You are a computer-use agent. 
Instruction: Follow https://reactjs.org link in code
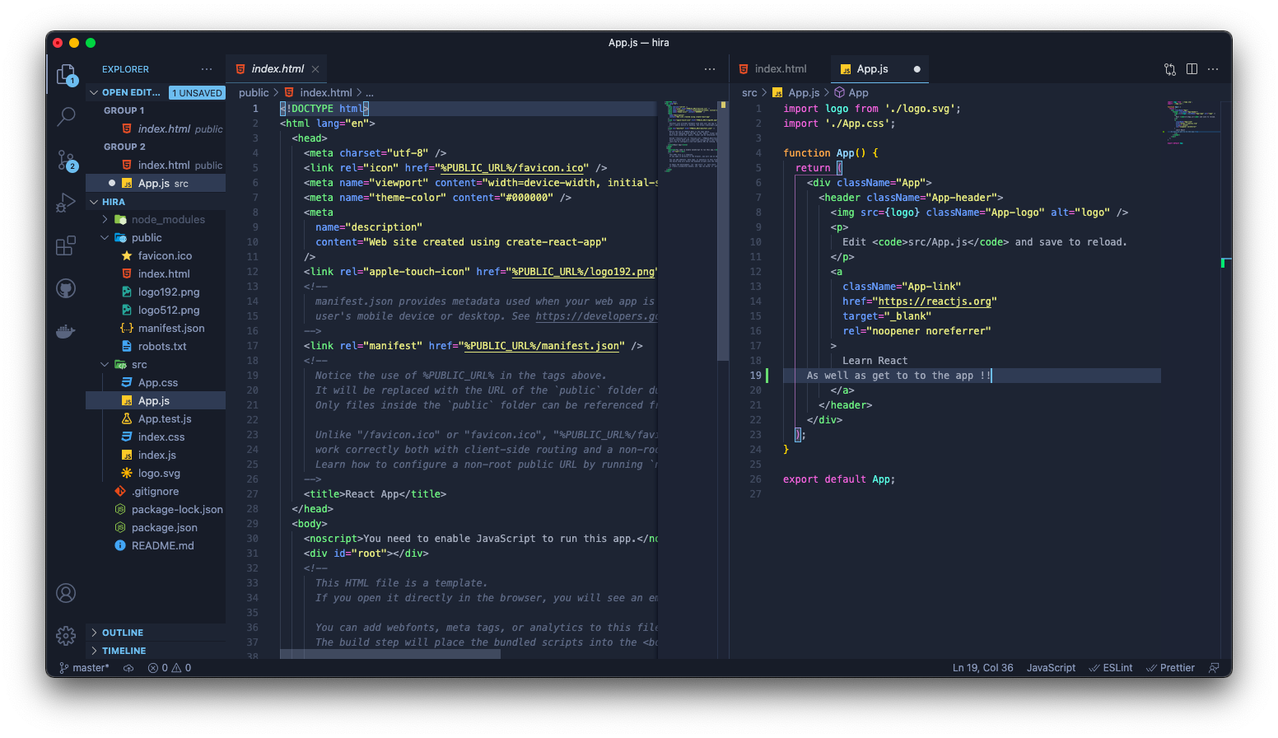tap(935, 301)
